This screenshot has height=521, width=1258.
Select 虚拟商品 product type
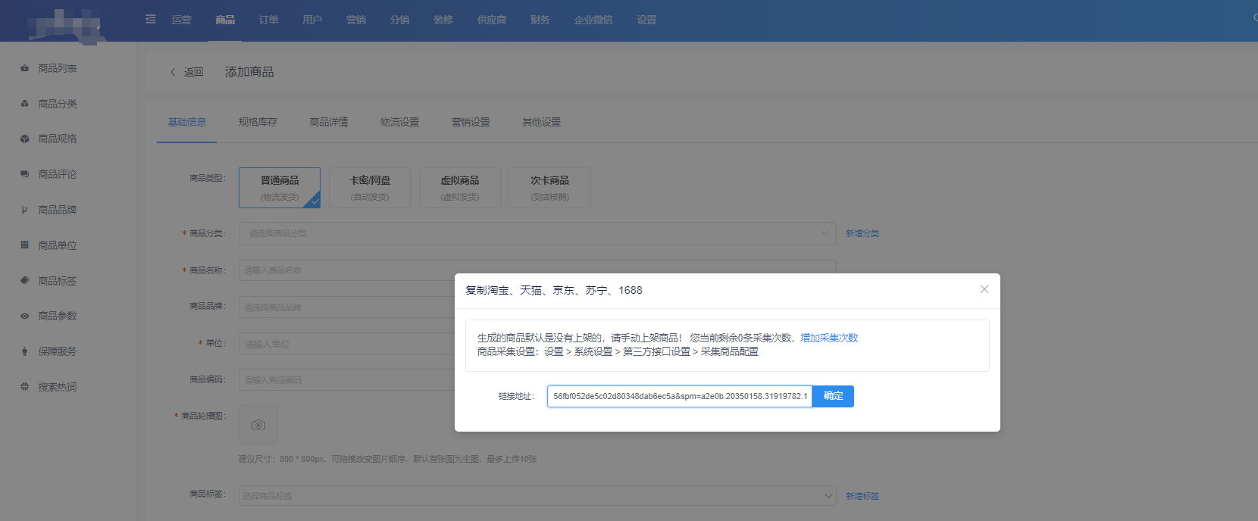[460, 188]
